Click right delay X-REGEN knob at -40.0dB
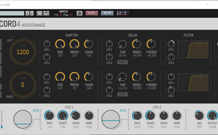Screen dimensions: 218x135 [x=151, y=77]
